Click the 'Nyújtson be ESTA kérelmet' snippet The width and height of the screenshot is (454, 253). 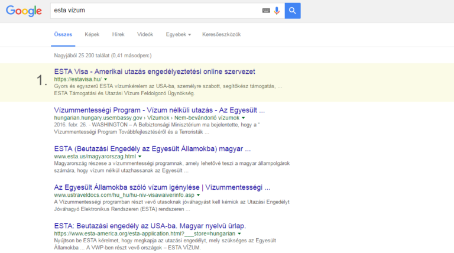click(165, 244)
